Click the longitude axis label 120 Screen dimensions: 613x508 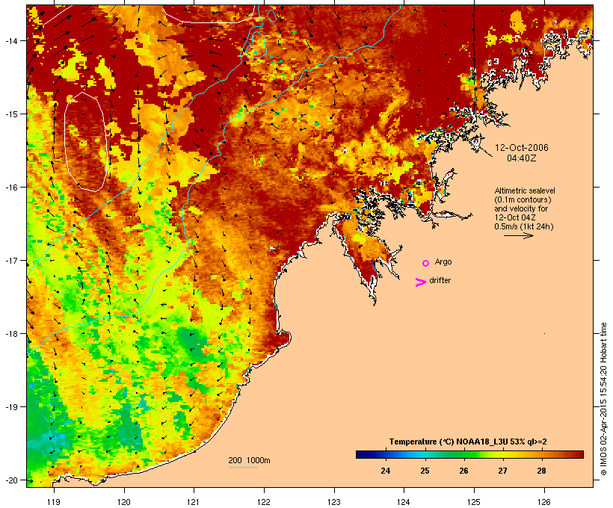[x=124, y=502]
